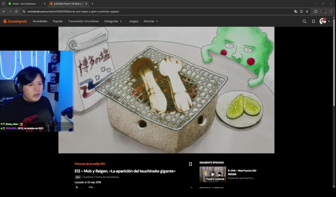This screenshot has width=336, height=197.
Task: Open the Chrome Google Translate icon
Action: pyautogui.click(x=296, y=11)
